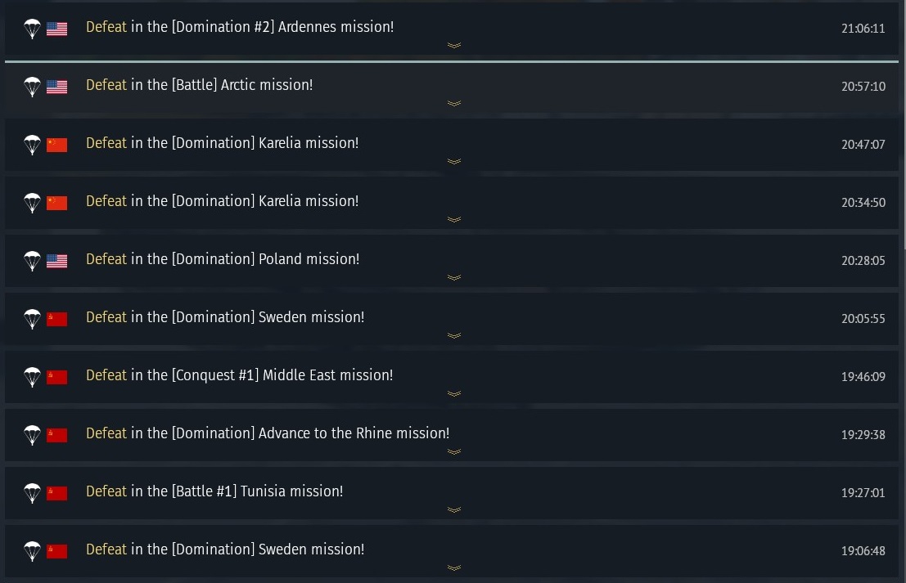
Task: Select the Karelia defeat message from 20:47:07
Action: click(x=222, y=143)
